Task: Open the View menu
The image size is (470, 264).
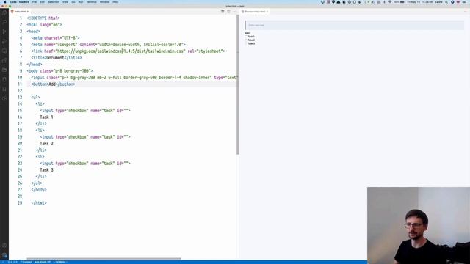Action: click(65, 2)
